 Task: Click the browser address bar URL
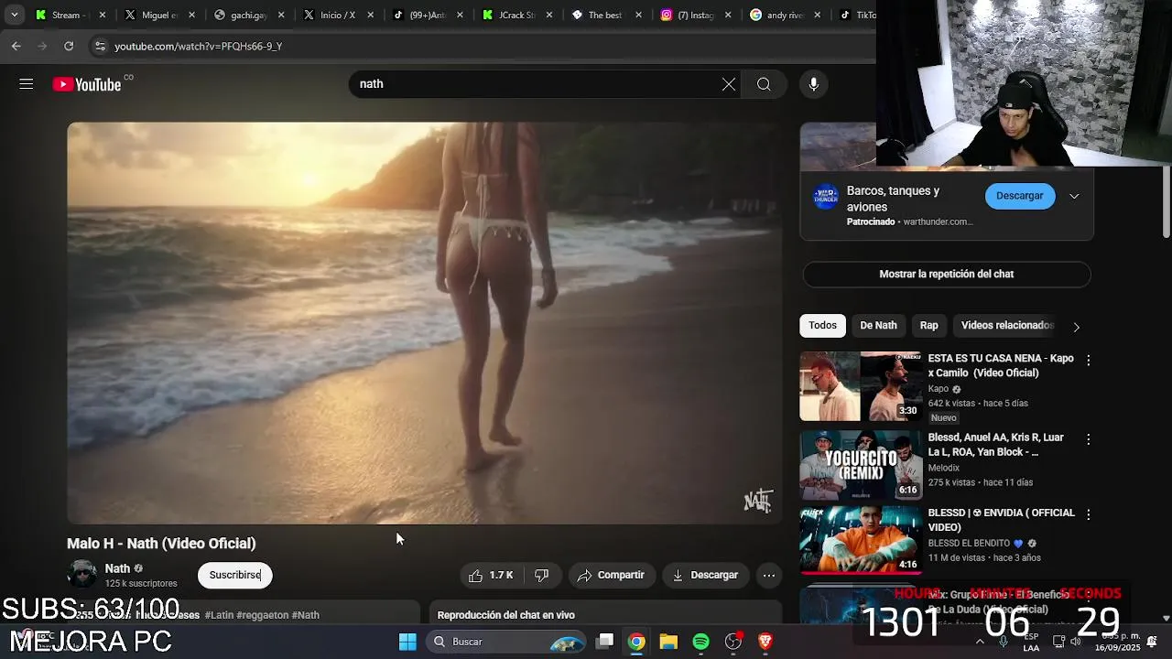198,46
